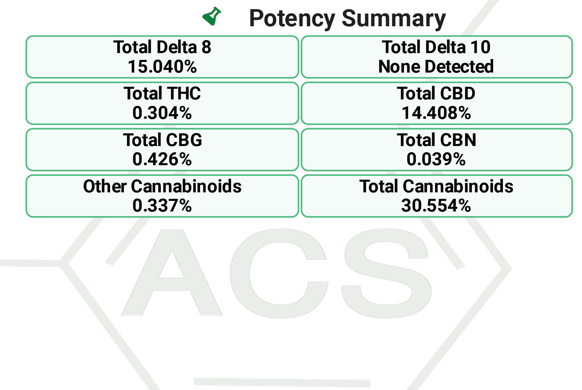Image resolution: width=582 pixels, height=390 pixels.
Task: Click the 0.304% THC value
Action: (x=162, y=113)
